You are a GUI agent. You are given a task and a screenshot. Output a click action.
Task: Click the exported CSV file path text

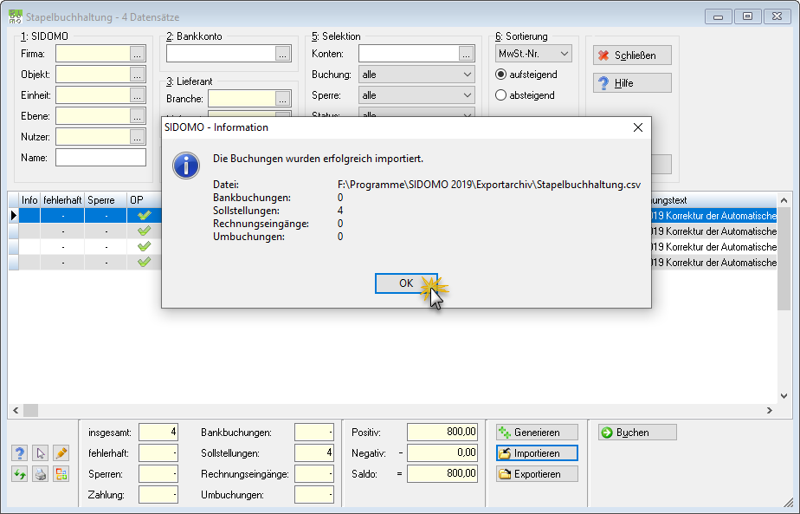pyautogui.click(x=489, y=185)
